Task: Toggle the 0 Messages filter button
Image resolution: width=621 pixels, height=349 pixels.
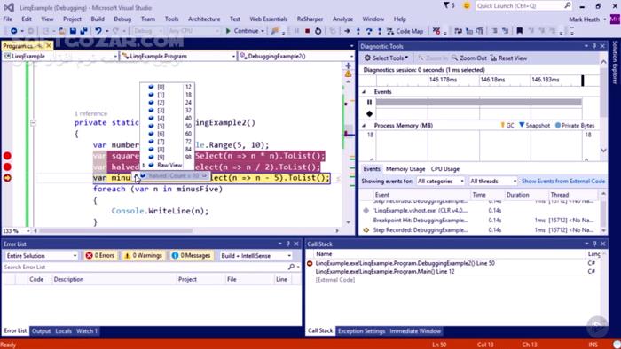Action: coord(192,256)
